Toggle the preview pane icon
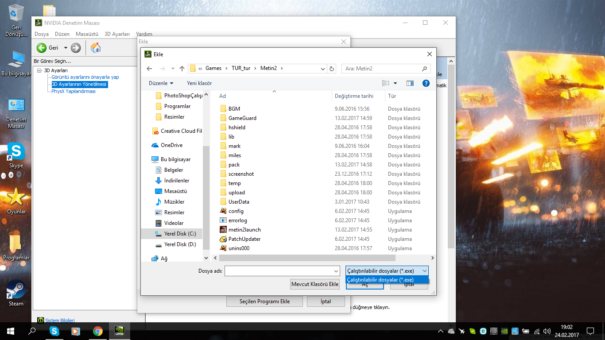Viewport: 605px width, 340px height. pos(410,83)
